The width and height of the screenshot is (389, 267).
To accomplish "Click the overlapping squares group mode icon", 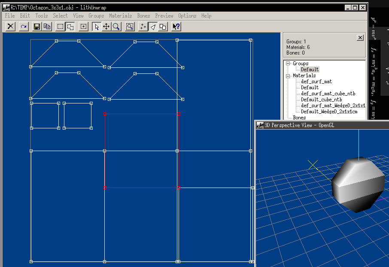I will point(163,27).
